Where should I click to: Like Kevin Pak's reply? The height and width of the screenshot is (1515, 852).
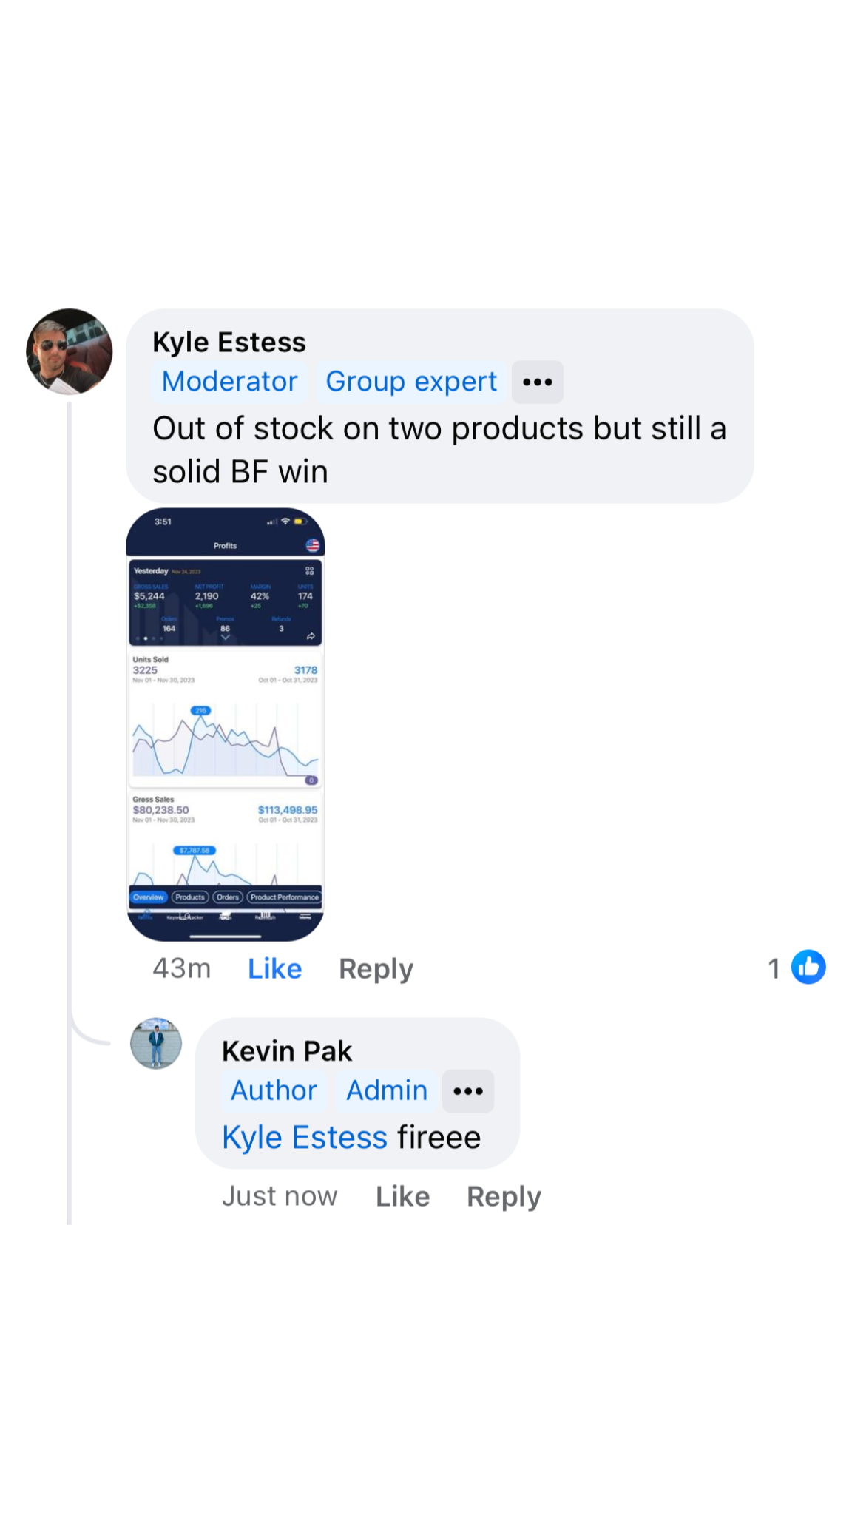click(402, 1196)
